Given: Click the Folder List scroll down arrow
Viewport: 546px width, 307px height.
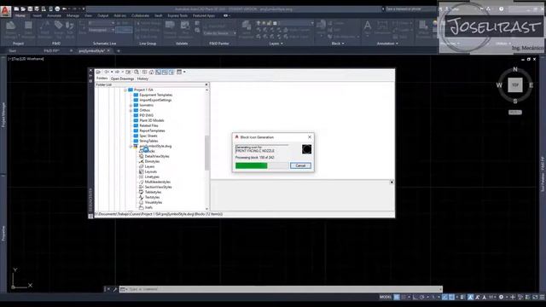Looking at the screenshot, I should (x=206, y=209).
